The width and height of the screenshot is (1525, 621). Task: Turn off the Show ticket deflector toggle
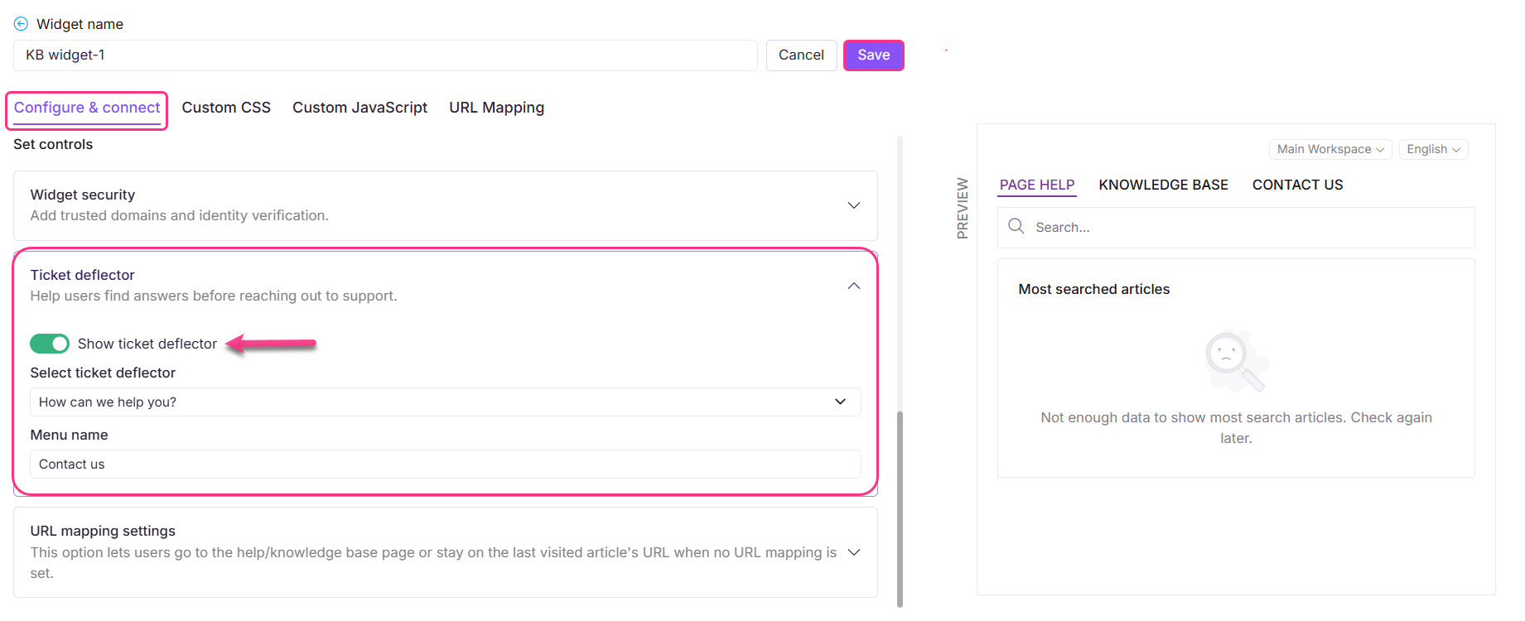tap(50, 344)
